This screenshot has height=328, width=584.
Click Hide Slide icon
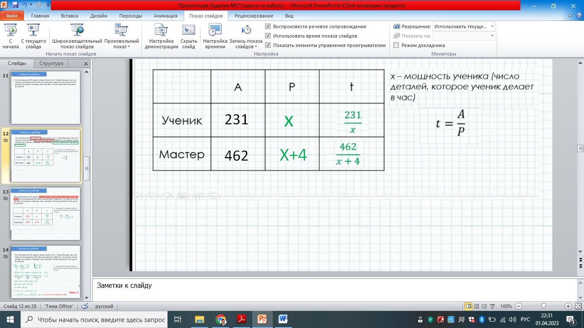189,30
